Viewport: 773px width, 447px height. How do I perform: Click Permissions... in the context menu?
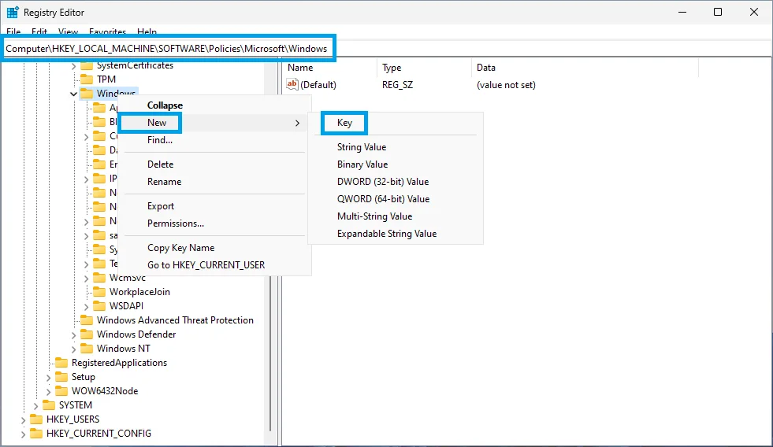pos(175,223)
